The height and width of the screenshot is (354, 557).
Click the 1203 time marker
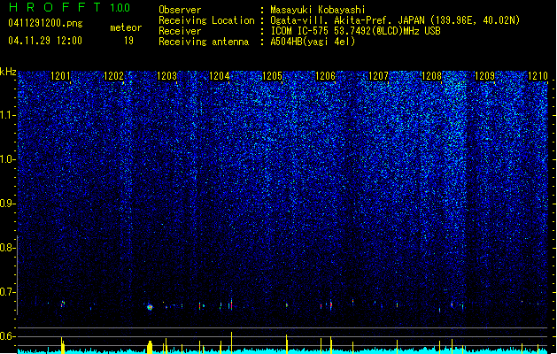[x=167, y=76]
